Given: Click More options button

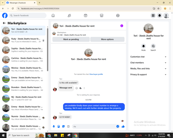Looking at the screenshot, I should 107,39.
